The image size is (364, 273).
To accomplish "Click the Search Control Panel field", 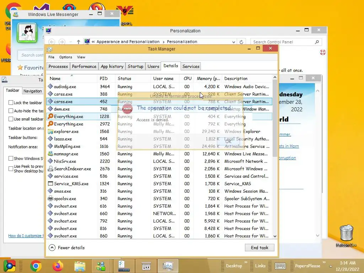I will [286, 42].
